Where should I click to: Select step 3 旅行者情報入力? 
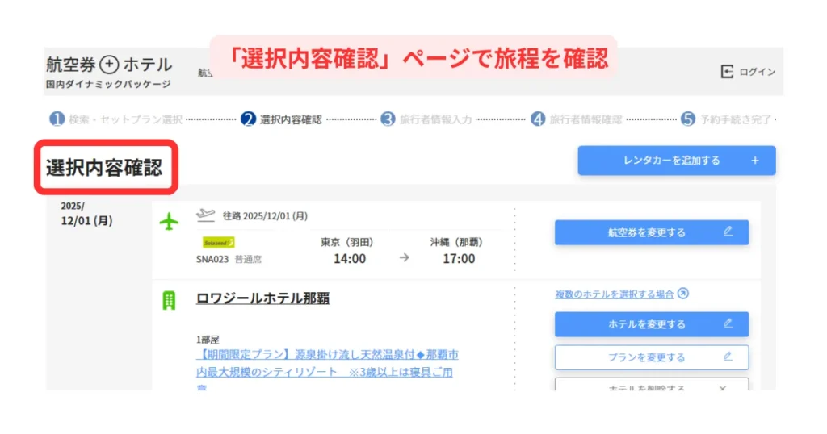click(x=428, y=119)
